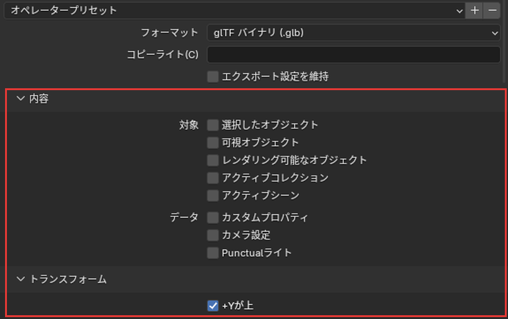Screen dimensions: 508x319
Task: Collapse the 内容 section
Action: click(x=20, y=98)
